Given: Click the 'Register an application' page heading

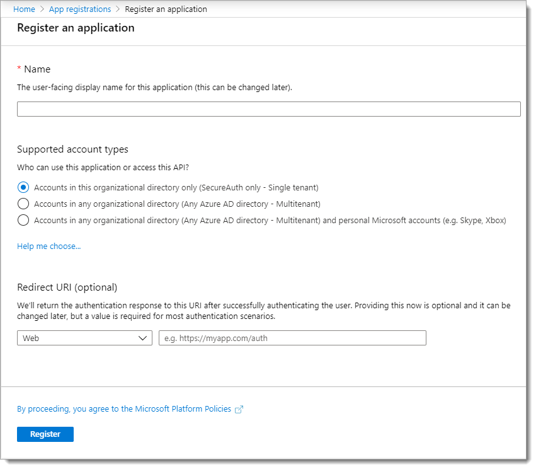Looking at the screenshot, I should coord(76,28).
